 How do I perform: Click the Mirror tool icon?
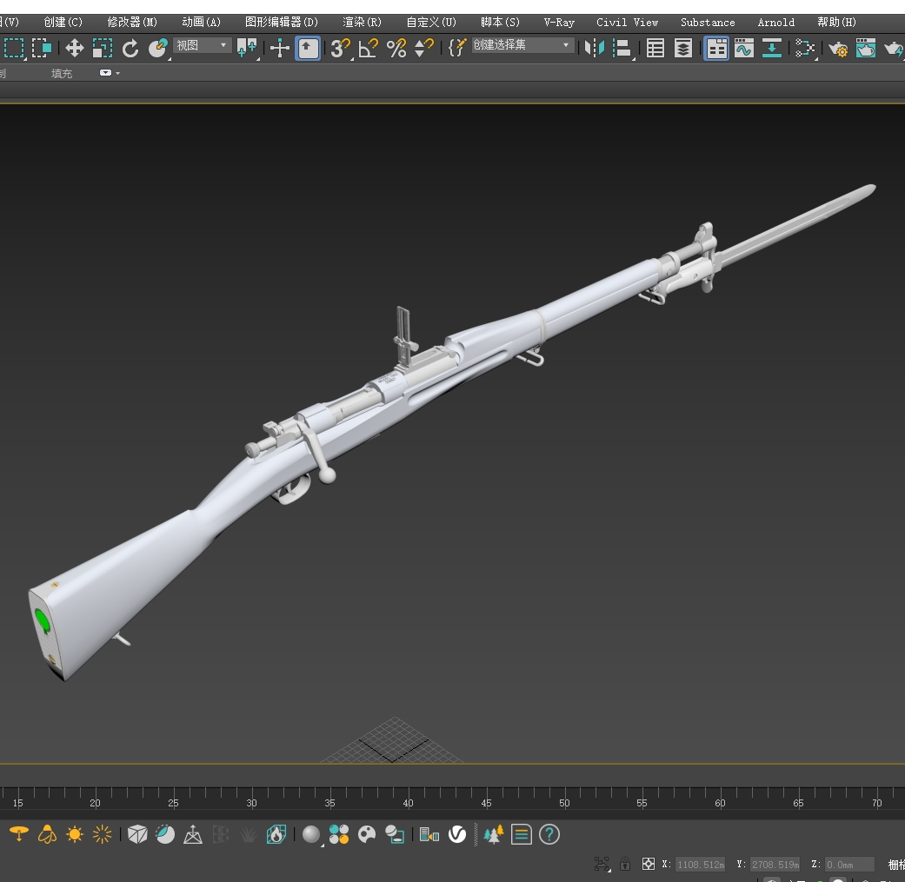[x=594, y=48]
